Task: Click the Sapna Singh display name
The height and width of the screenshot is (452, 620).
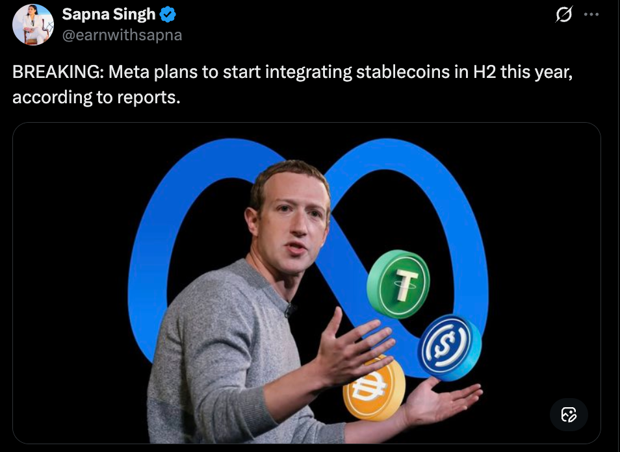Action: coord(109,14)
